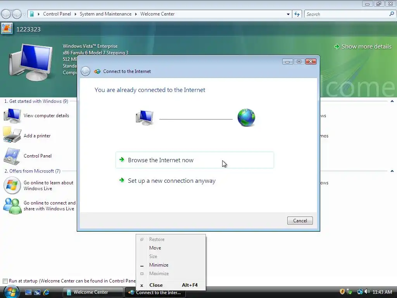Click the View computer details icon
The image size is (397, 298).
point(12,116)
